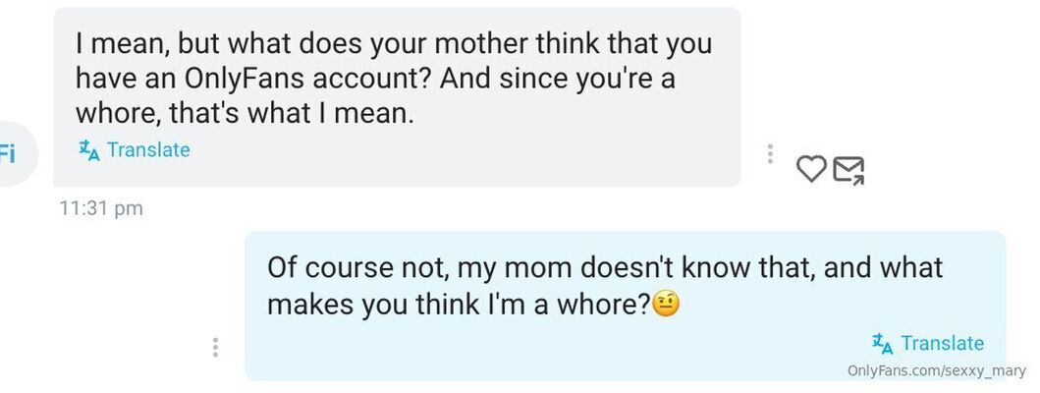This screenshot has height=393, width=1040.
Task: Like the received message with the heart icon
Action: (810, 169)
